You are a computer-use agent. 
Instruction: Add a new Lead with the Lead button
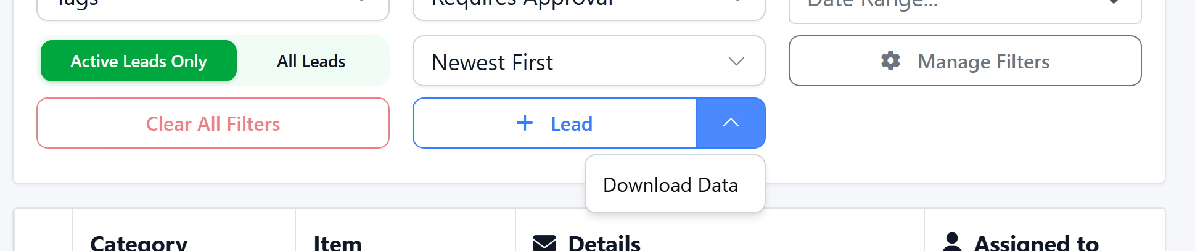coord(554,123)
